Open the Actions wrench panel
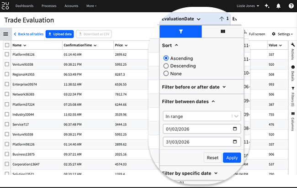 point(293,51)
